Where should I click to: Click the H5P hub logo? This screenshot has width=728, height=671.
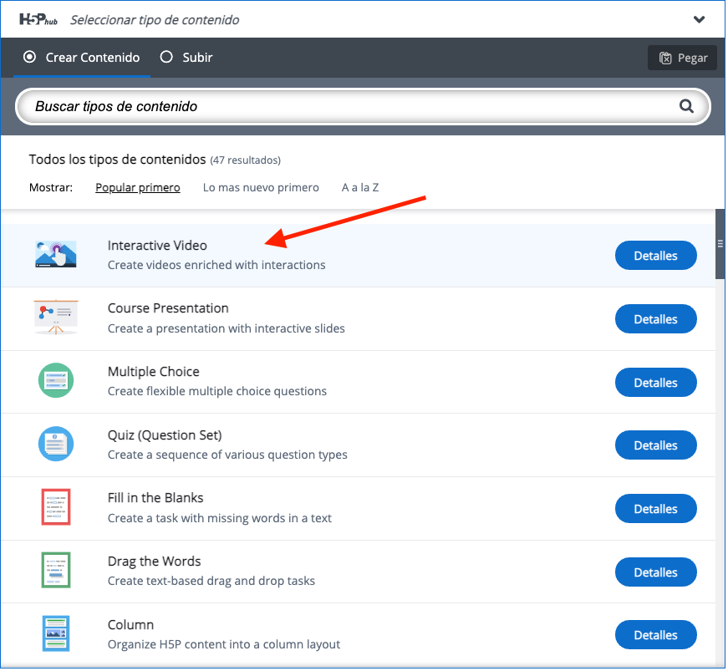[38, 19]
